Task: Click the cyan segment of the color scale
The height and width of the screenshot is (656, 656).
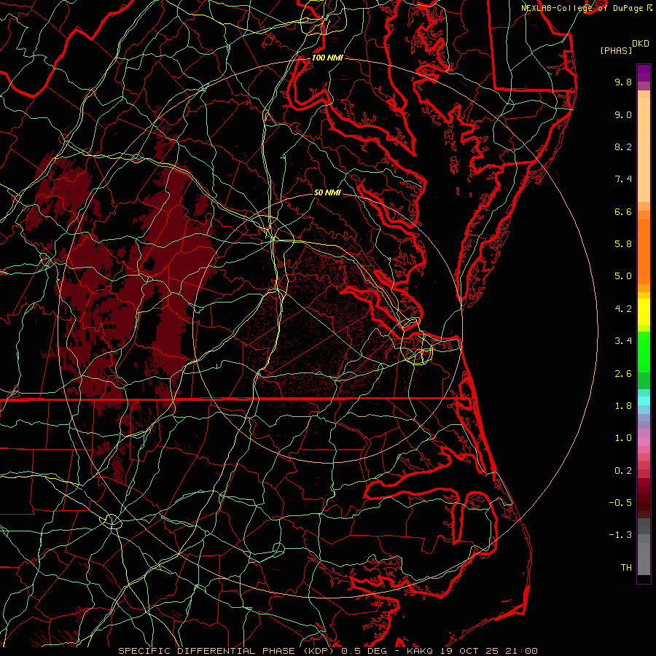Action: (644, 401)
